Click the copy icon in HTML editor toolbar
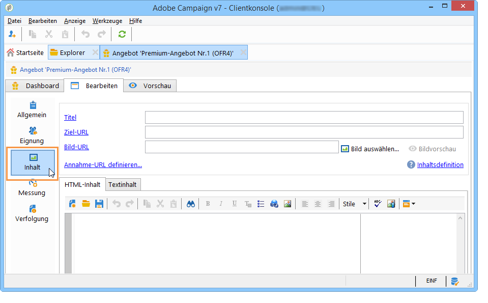The width and height of the screenshot is (488, 303). click(x=147, y=204)
